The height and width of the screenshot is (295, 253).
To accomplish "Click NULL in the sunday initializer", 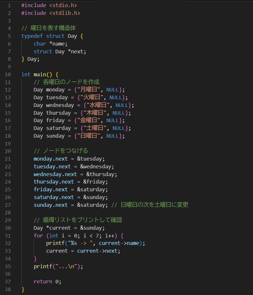I will click(112, 136).
